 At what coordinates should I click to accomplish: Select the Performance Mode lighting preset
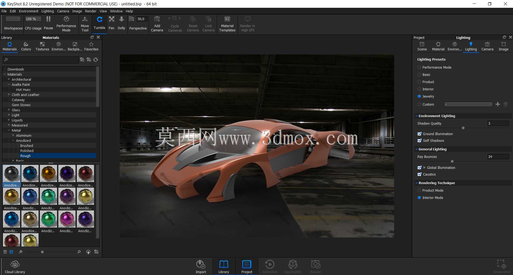tap(419, 68)
